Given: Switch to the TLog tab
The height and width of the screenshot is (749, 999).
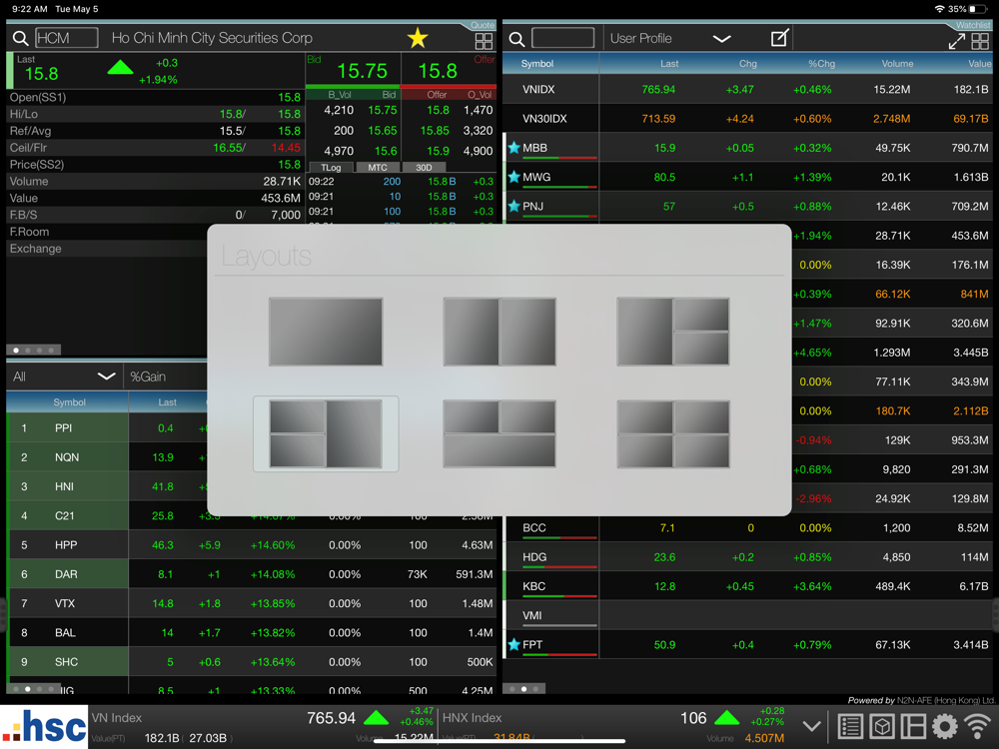Looking at the screenshot, I should click(331, 168).
